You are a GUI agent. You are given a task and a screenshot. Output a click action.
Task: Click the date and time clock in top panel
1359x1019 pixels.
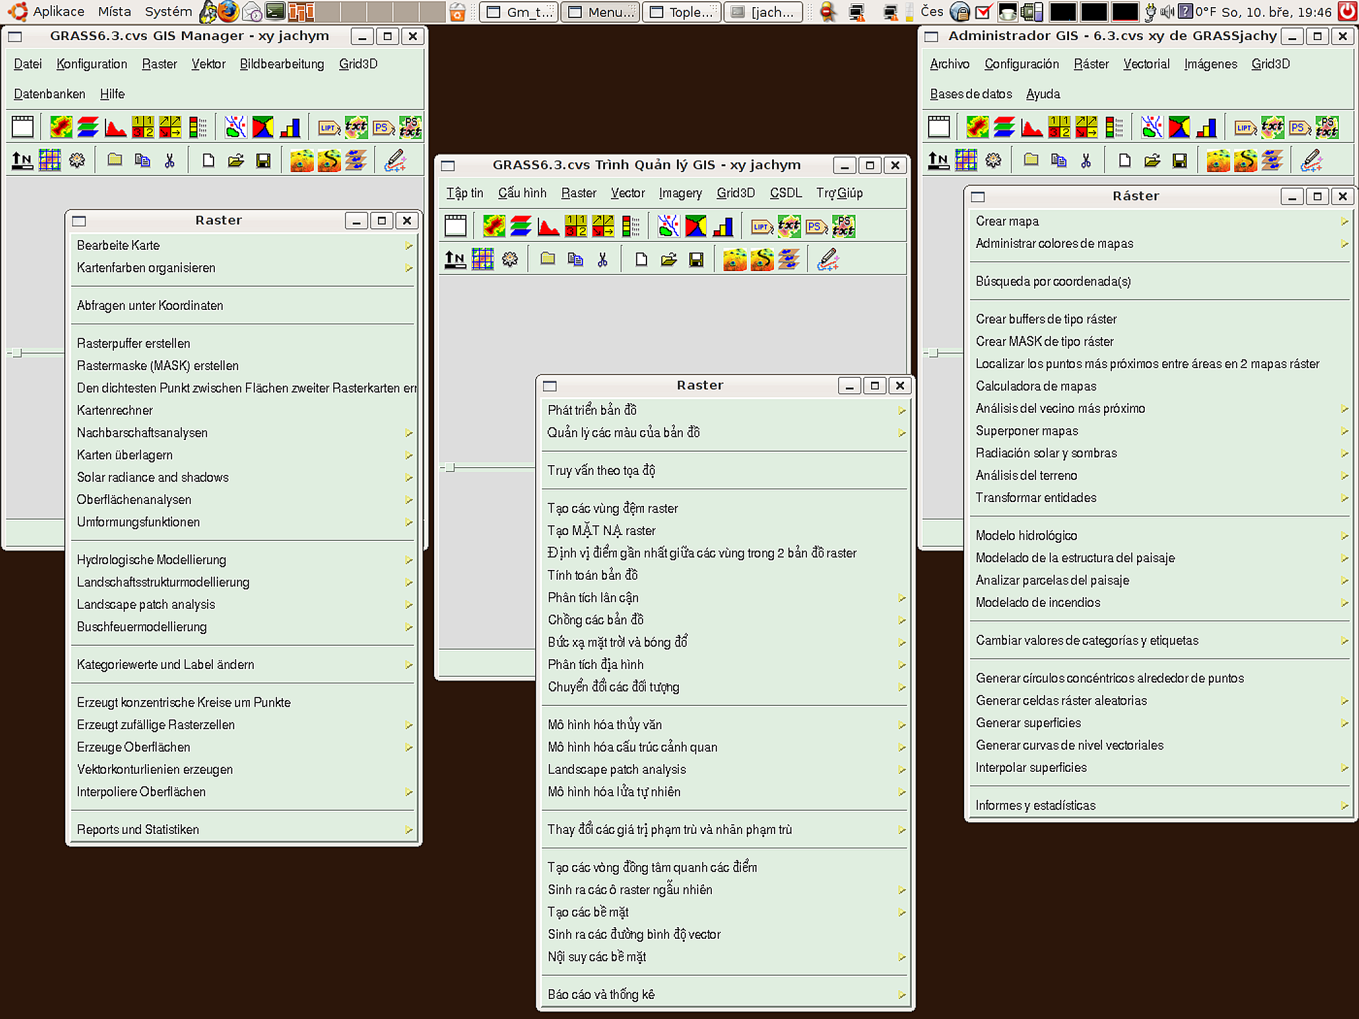click(x=1276, y=12)
